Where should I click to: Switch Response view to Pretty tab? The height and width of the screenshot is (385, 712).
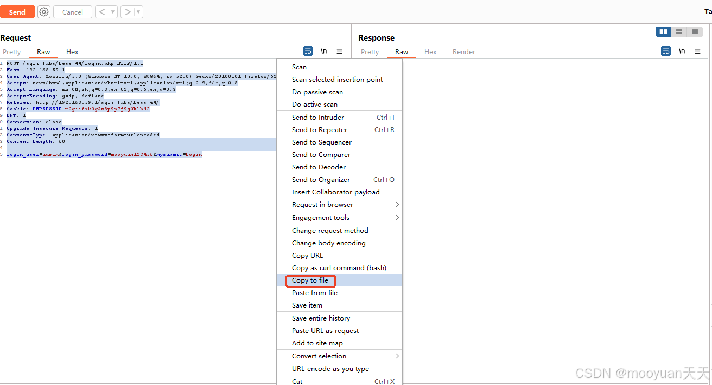tap(370, 52)
